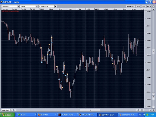The image size is (156, 117).
Task: Click vertical scrollbar up arrow
Action: click(154, 9)
